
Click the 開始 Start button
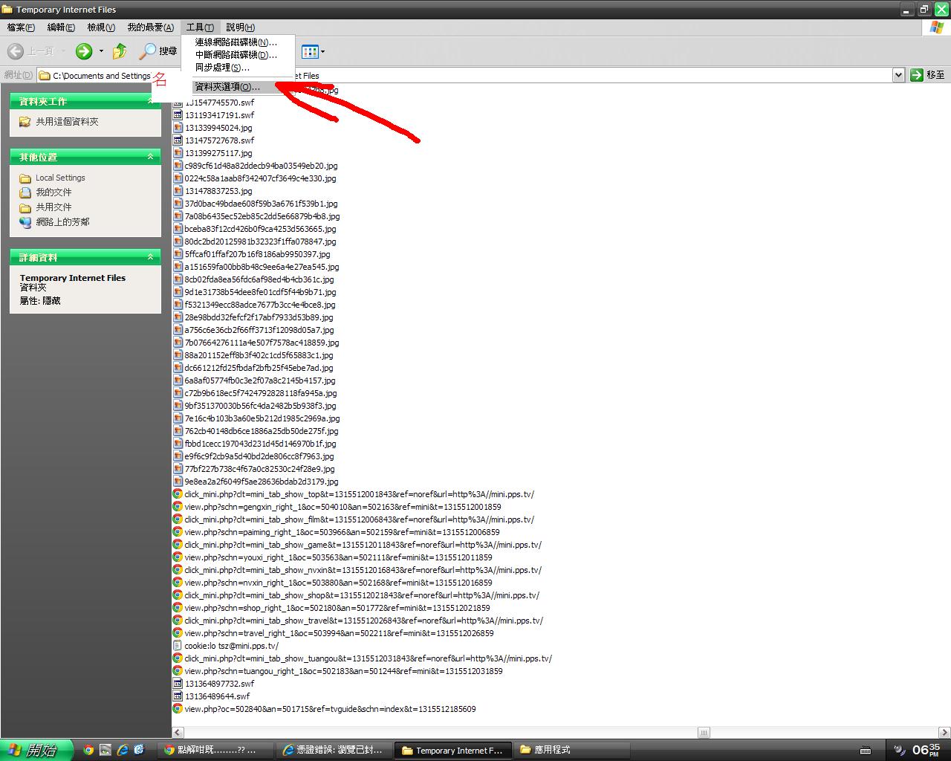click(x=36, y=750)
